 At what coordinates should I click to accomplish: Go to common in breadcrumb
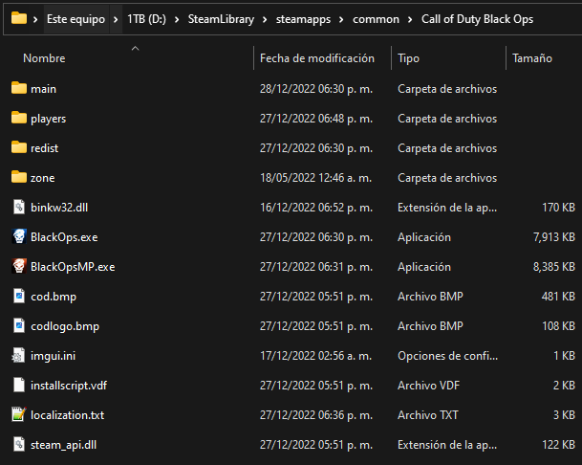[x=376, y=19]
